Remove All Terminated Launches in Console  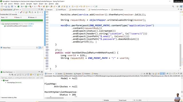(150, 74)
